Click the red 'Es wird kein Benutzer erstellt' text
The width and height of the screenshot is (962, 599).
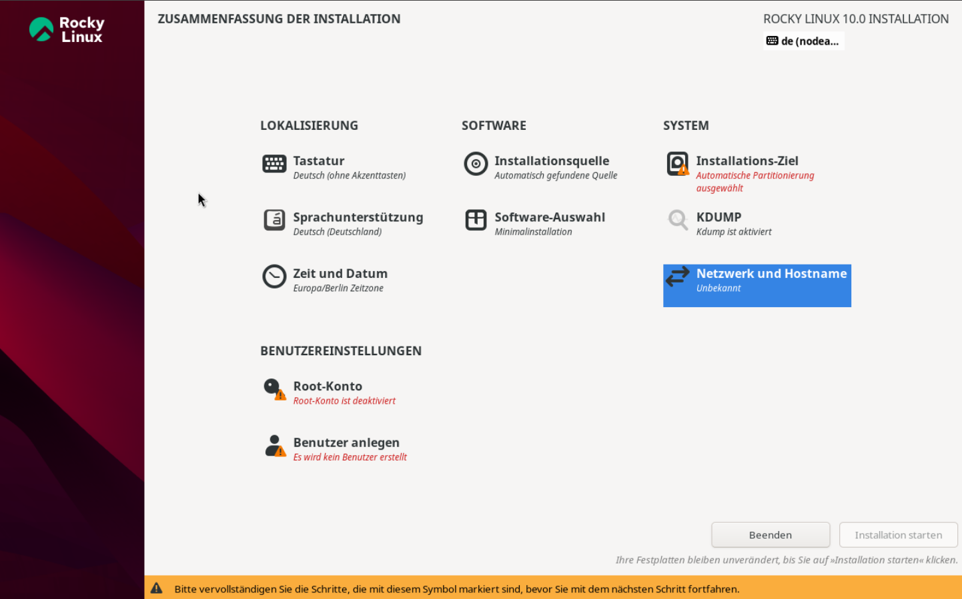pos(350,457)
